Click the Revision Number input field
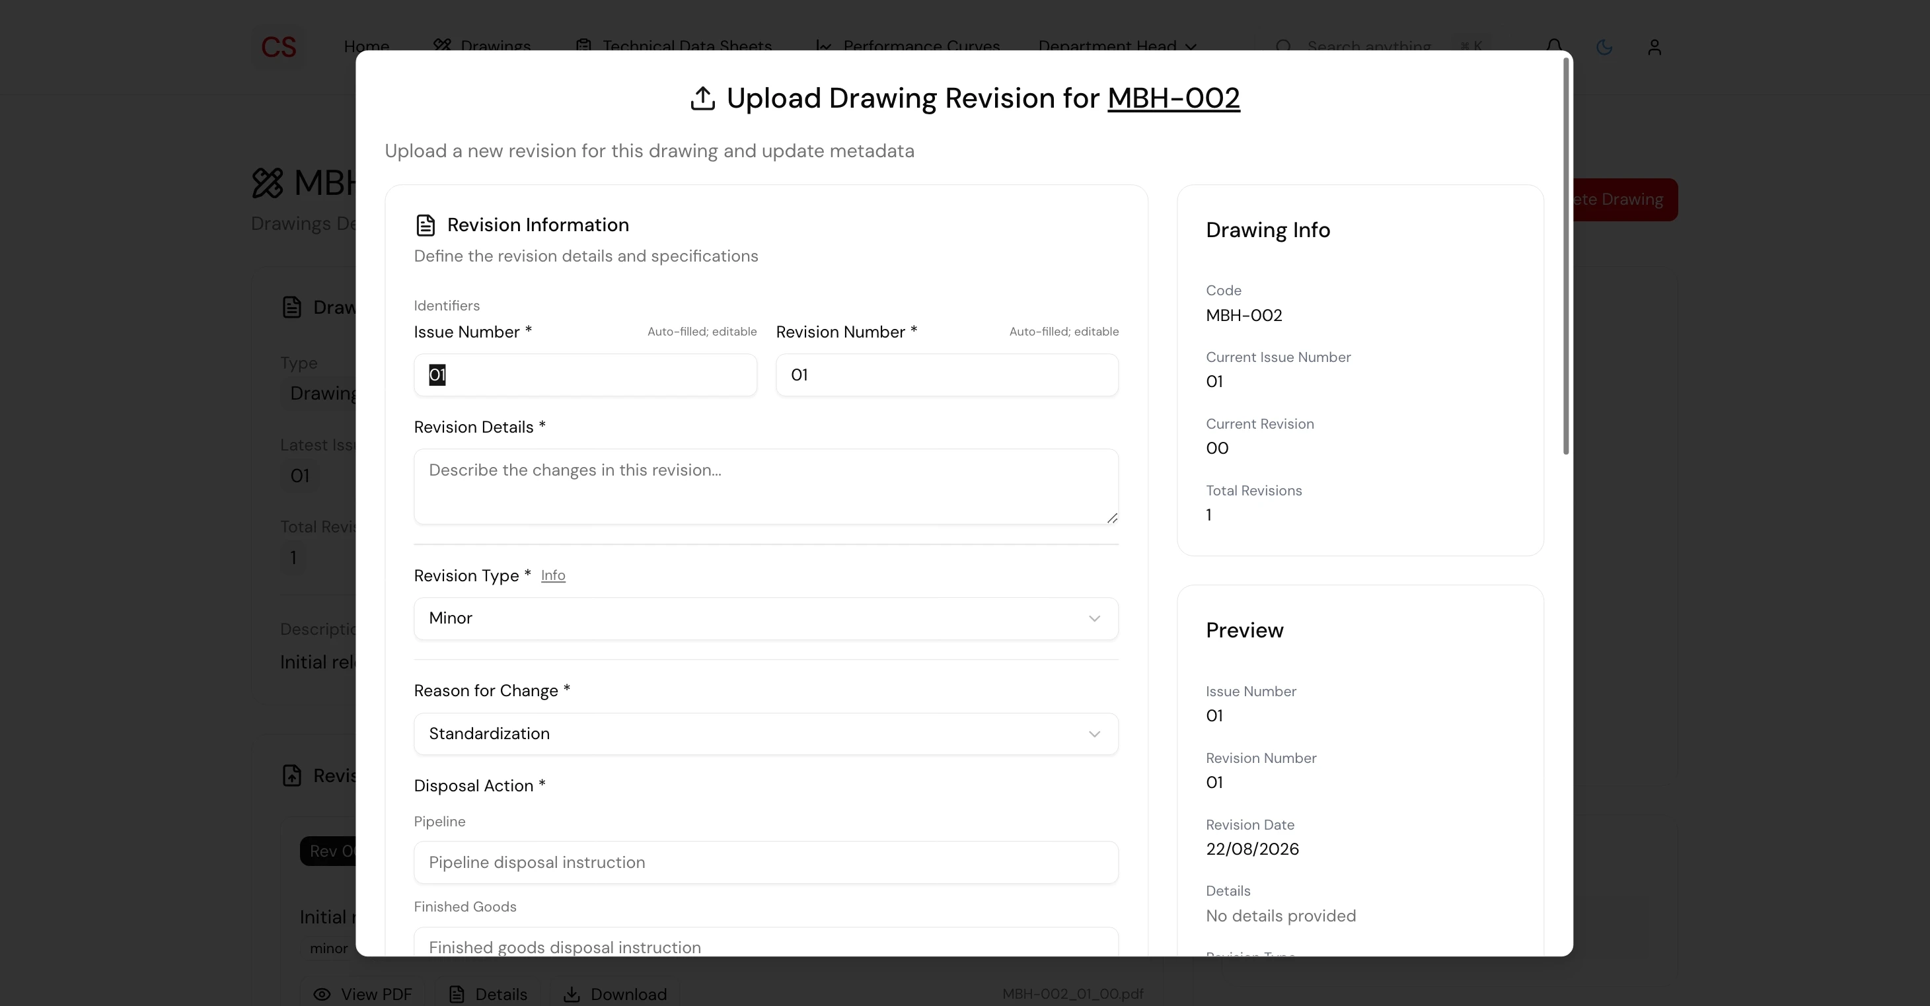 [947, 375]
